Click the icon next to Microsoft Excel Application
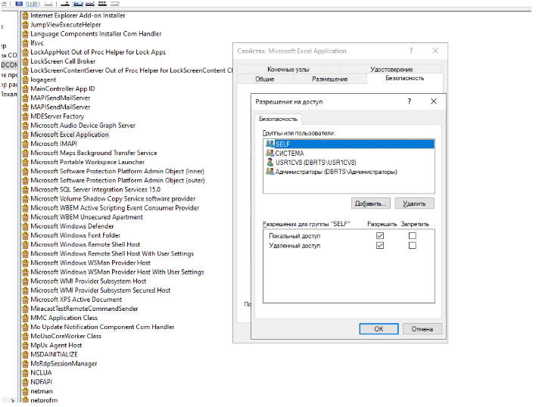This screenshot has width=539, height=407. tap(25, 135)
